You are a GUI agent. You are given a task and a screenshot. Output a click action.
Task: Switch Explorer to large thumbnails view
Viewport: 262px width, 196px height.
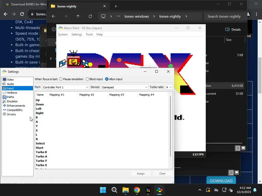pos(243,148)
